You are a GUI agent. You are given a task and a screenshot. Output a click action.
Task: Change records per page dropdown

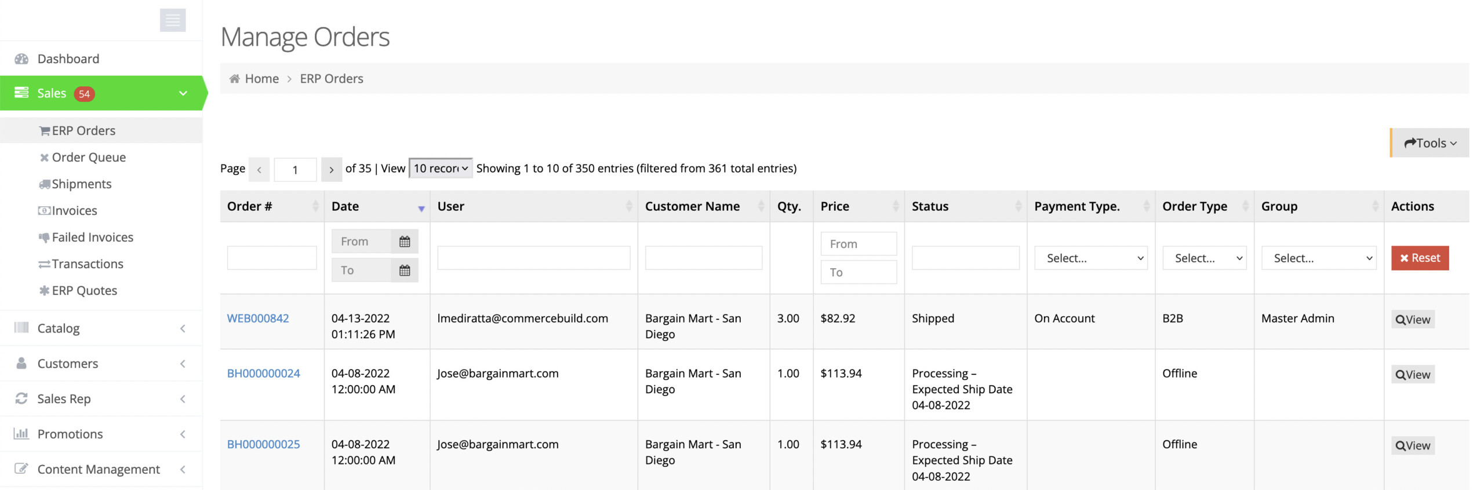coord(440,169)
